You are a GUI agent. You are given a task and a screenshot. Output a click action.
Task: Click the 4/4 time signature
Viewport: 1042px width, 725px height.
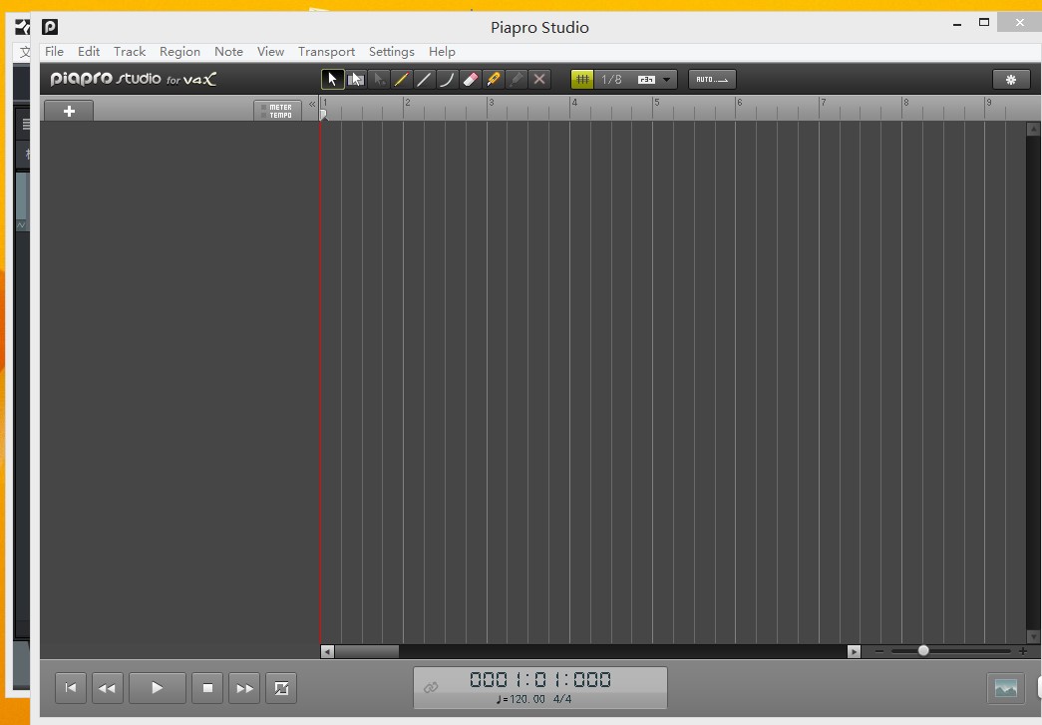(x=562, y=699)
